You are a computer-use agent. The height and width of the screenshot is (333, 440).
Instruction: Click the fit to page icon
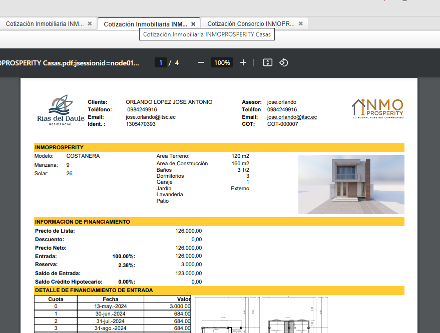268,62
